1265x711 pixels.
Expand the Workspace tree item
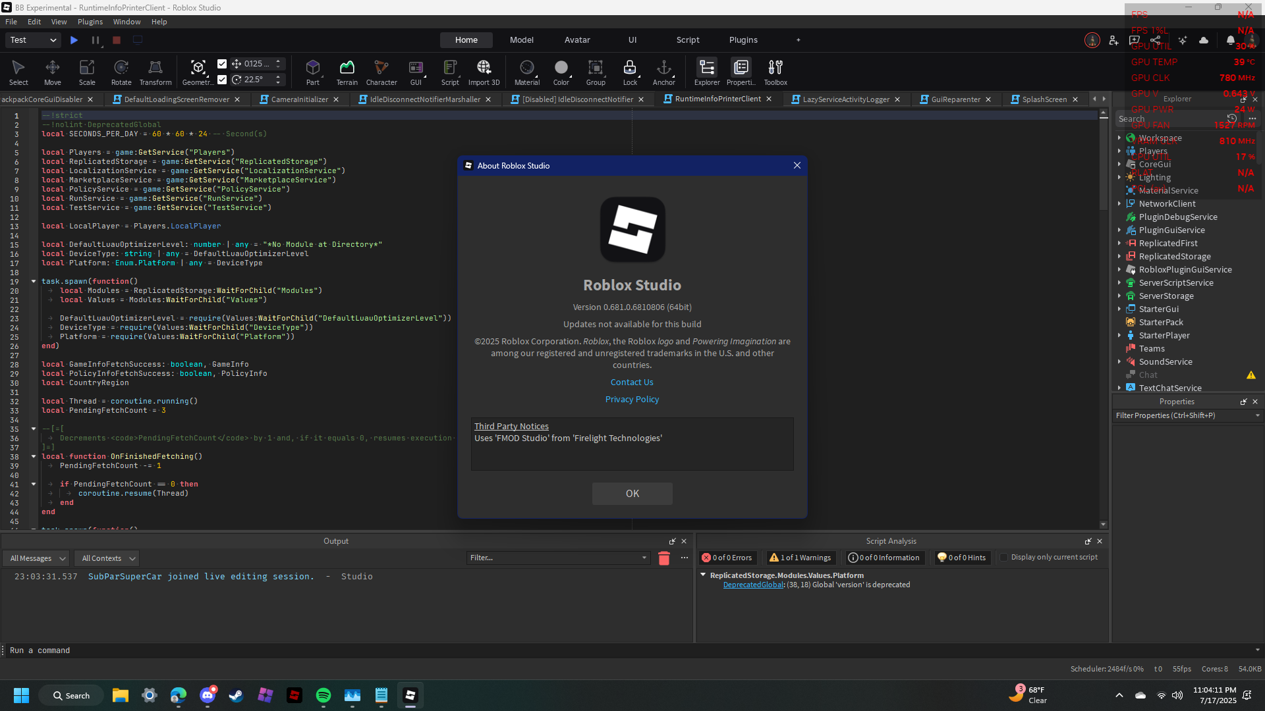tap(1121, 138)
